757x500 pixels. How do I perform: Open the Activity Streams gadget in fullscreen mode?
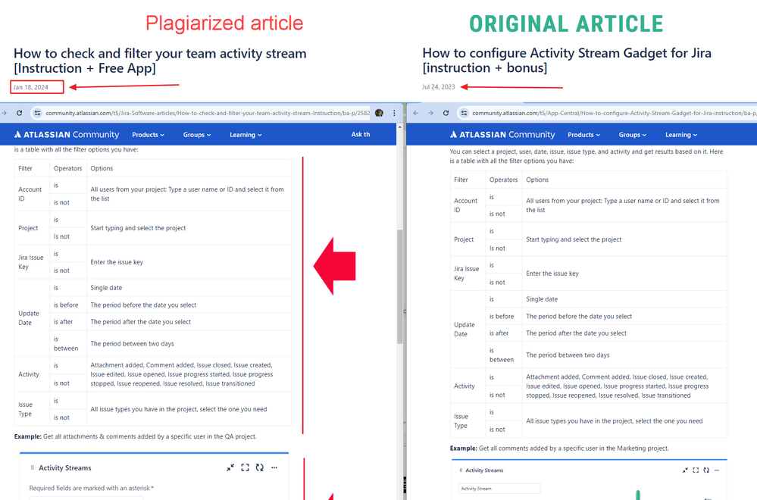pyautogui.click(x=245, y=467)
